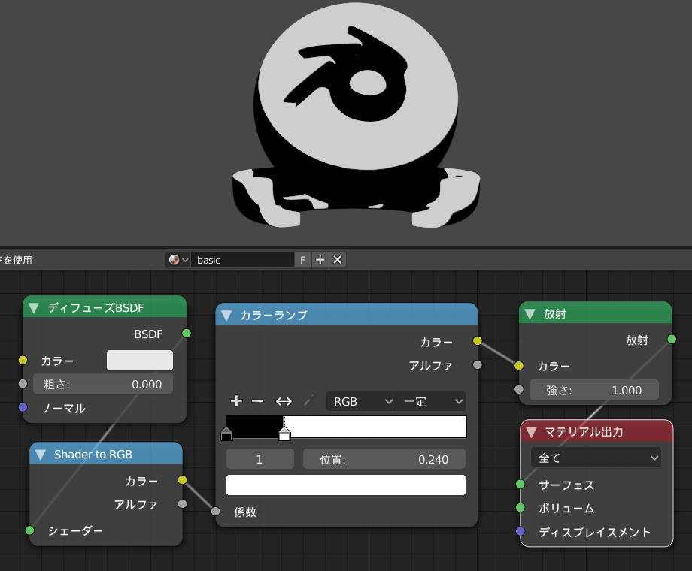Toggle fake user F button for basic

click(x=302, y=260)
